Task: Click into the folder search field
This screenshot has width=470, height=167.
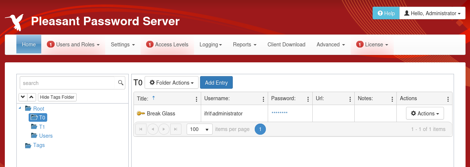Action: [67, 83]
